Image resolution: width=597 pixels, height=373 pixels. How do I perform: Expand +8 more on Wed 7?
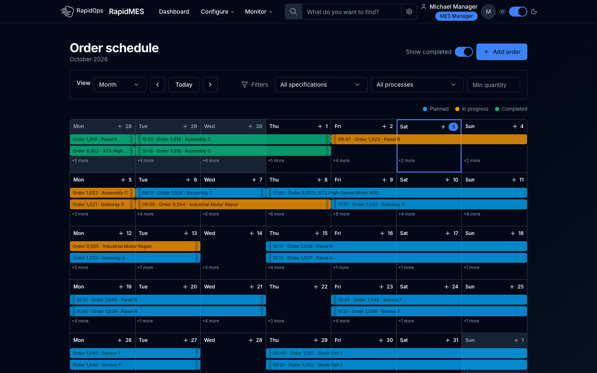coord(211,214)
